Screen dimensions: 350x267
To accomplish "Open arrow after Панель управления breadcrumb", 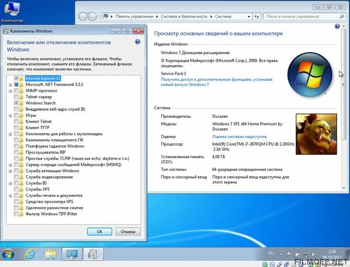I will click(x=157, y=17).
